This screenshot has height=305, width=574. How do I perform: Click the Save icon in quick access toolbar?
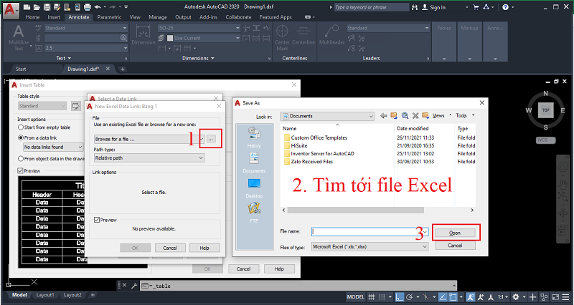[x=47, y=7]
